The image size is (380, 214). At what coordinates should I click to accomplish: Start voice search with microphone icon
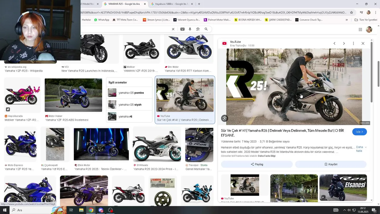(190, 29)
